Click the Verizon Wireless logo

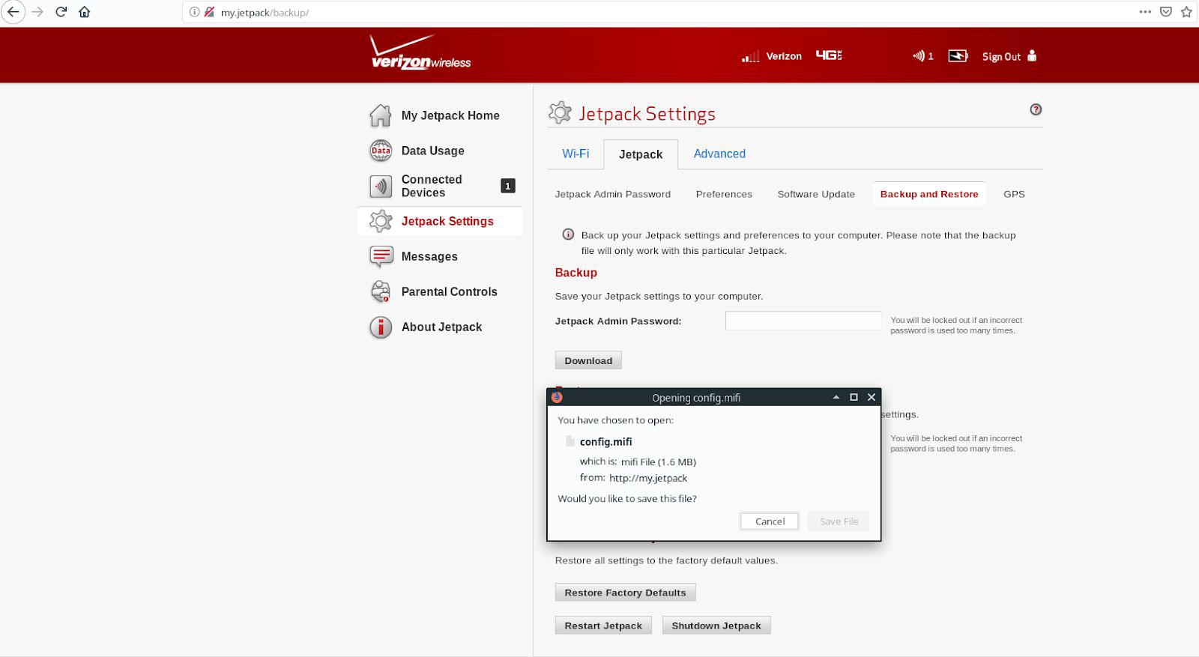[x=420, y=52]
